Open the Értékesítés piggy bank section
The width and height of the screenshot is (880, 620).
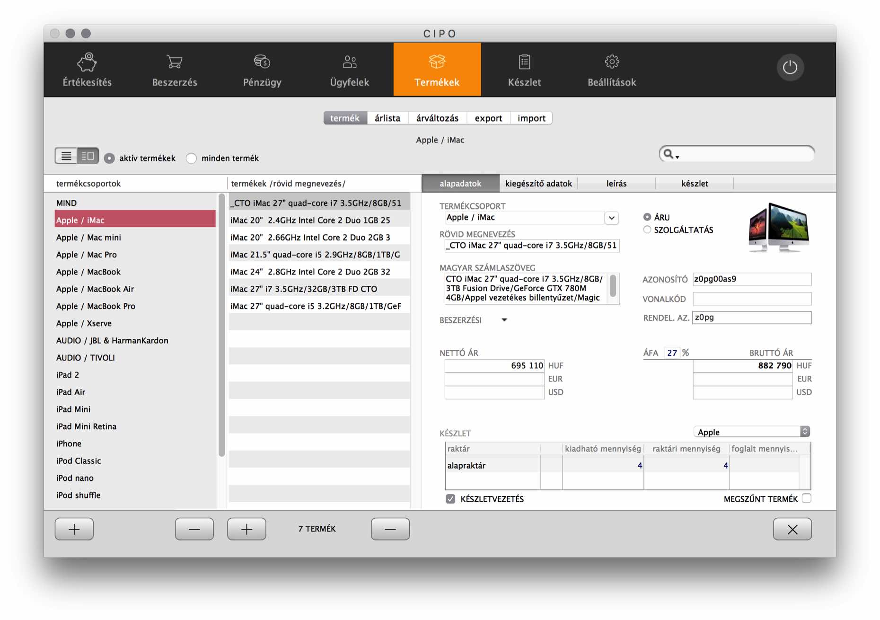pyautogui.click(x=87, y=70)
